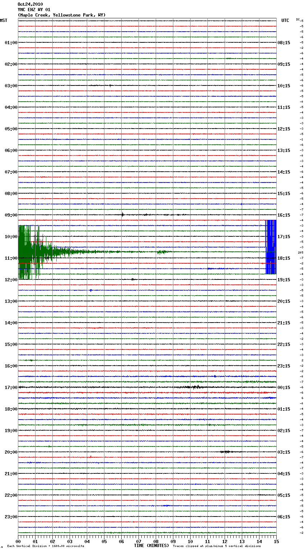The image size is (305, 551).
Task: Select the 11:00 MST time label
Action: point(11,258)
